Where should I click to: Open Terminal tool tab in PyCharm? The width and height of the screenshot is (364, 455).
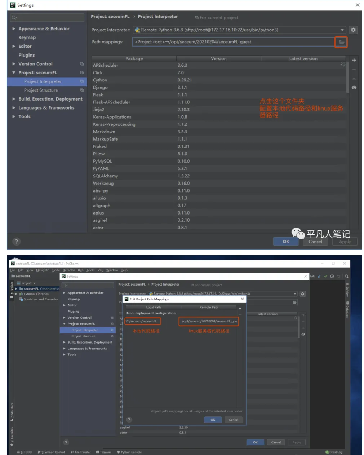click(x=104, y=452)
